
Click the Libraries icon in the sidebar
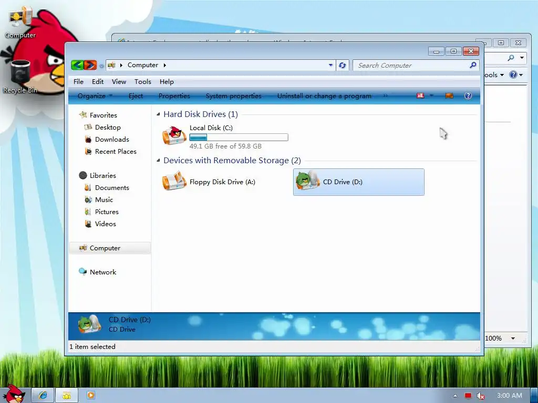click(83, 175)
